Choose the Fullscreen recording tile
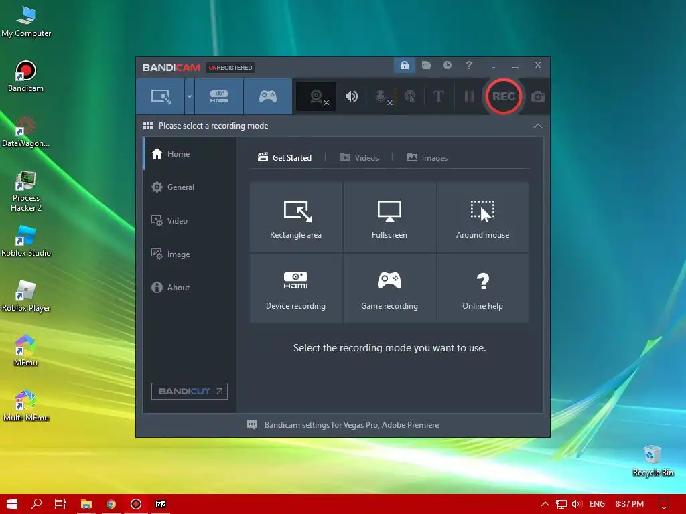 click(x=389, y=218)
